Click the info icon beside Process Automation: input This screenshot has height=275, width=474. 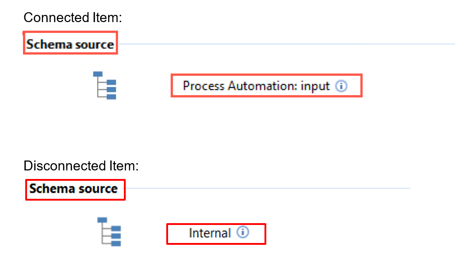point(341,86)
